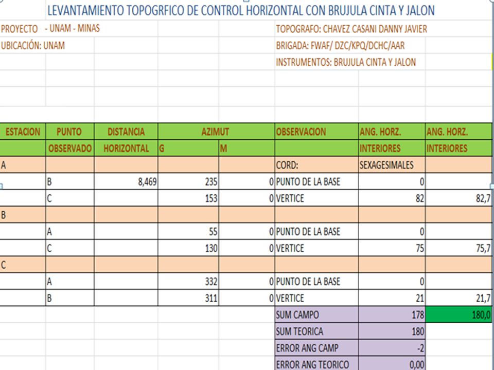Select the 'OBSERVADO' subheader cell

69,148
